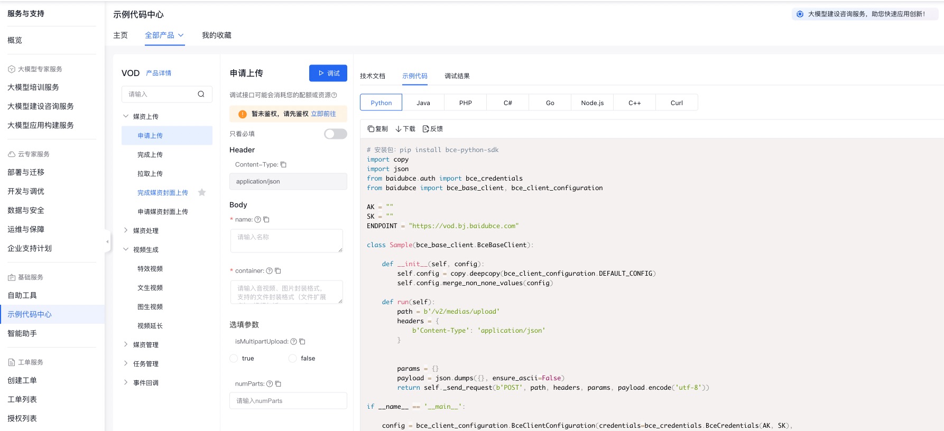
Task: Click the numParts input field
Action: [288, 401]
